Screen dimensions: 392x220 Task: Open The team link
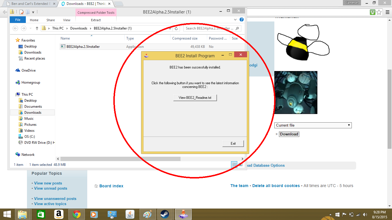pyautogui.click(x=239, y=186)
